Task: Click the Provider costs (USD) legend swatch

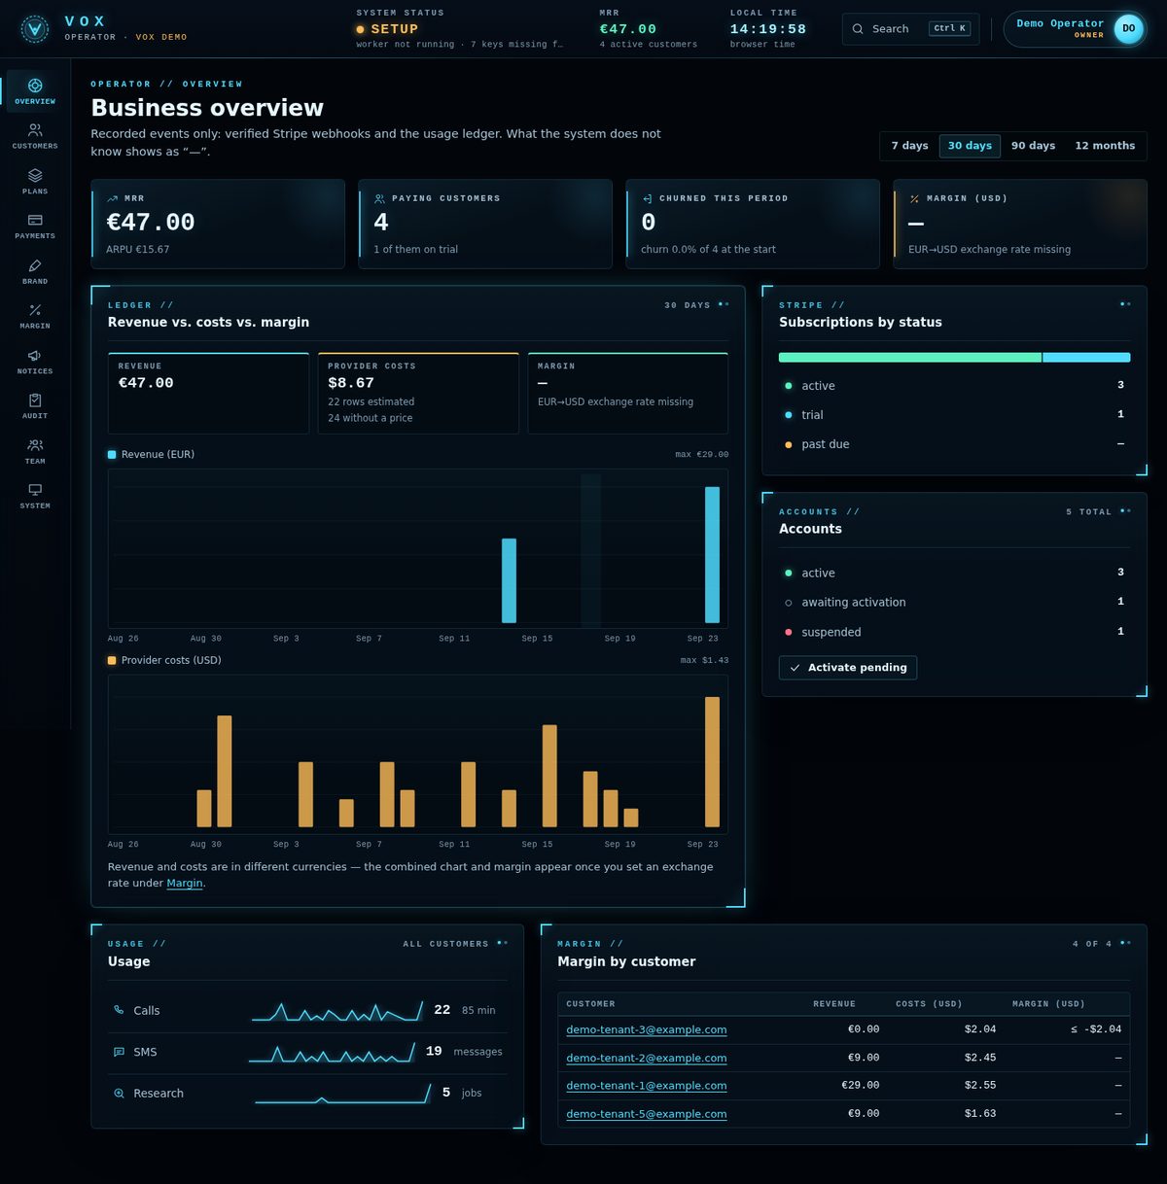Action: (x=112, y=661)
